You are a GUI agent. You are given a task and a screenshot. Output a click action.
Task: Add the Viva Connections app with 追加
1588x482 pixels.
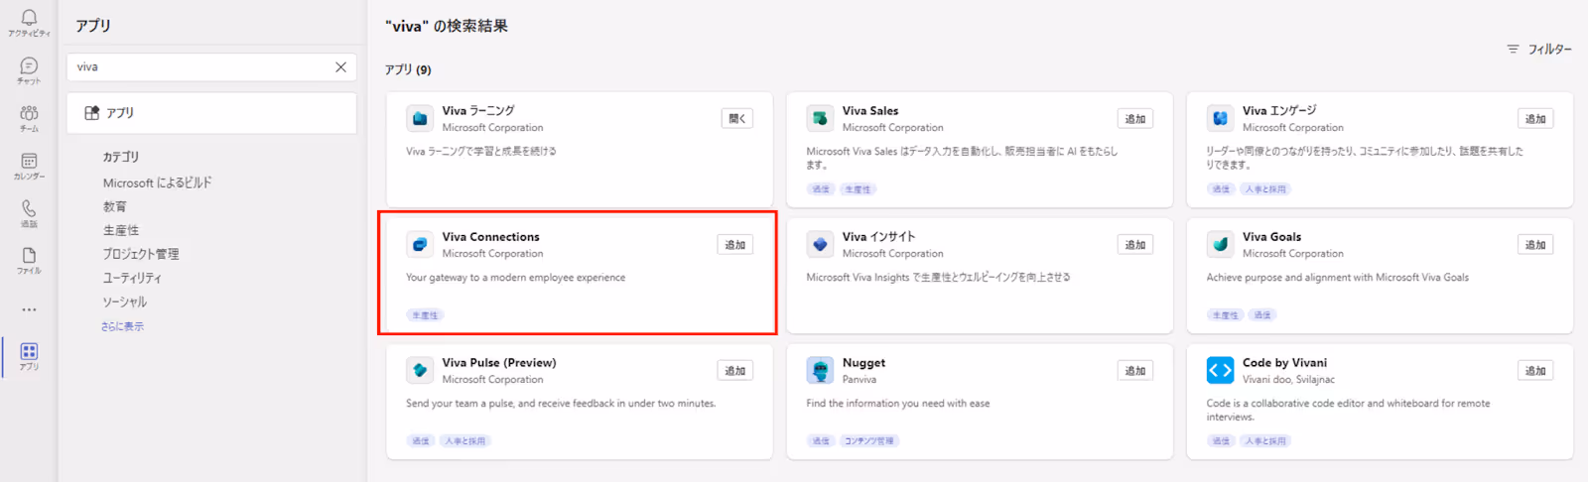tap(735, 245)
